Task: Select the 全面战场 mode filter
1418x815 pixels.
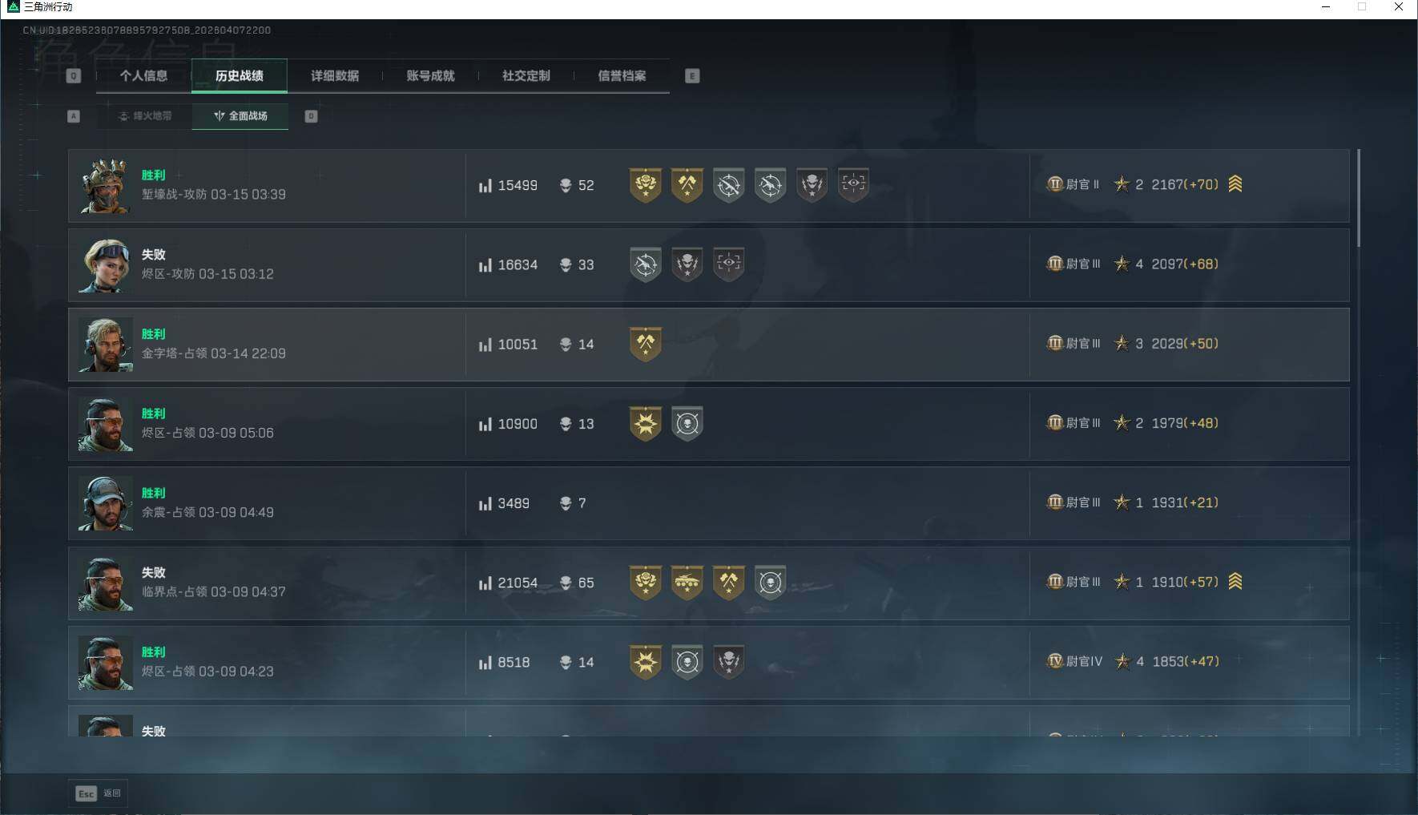Action: pyautogui.click(x=240, y=116)
